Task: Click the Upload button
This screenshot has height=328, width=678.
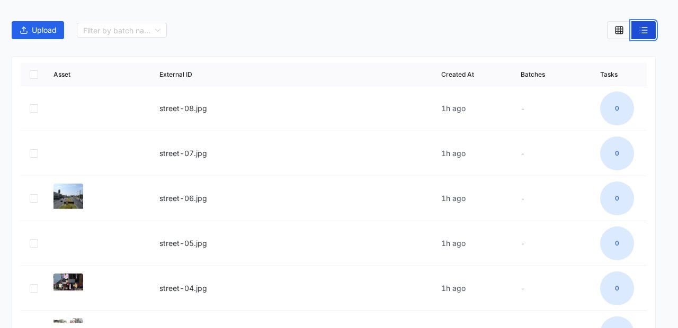Action: point(38,30)
